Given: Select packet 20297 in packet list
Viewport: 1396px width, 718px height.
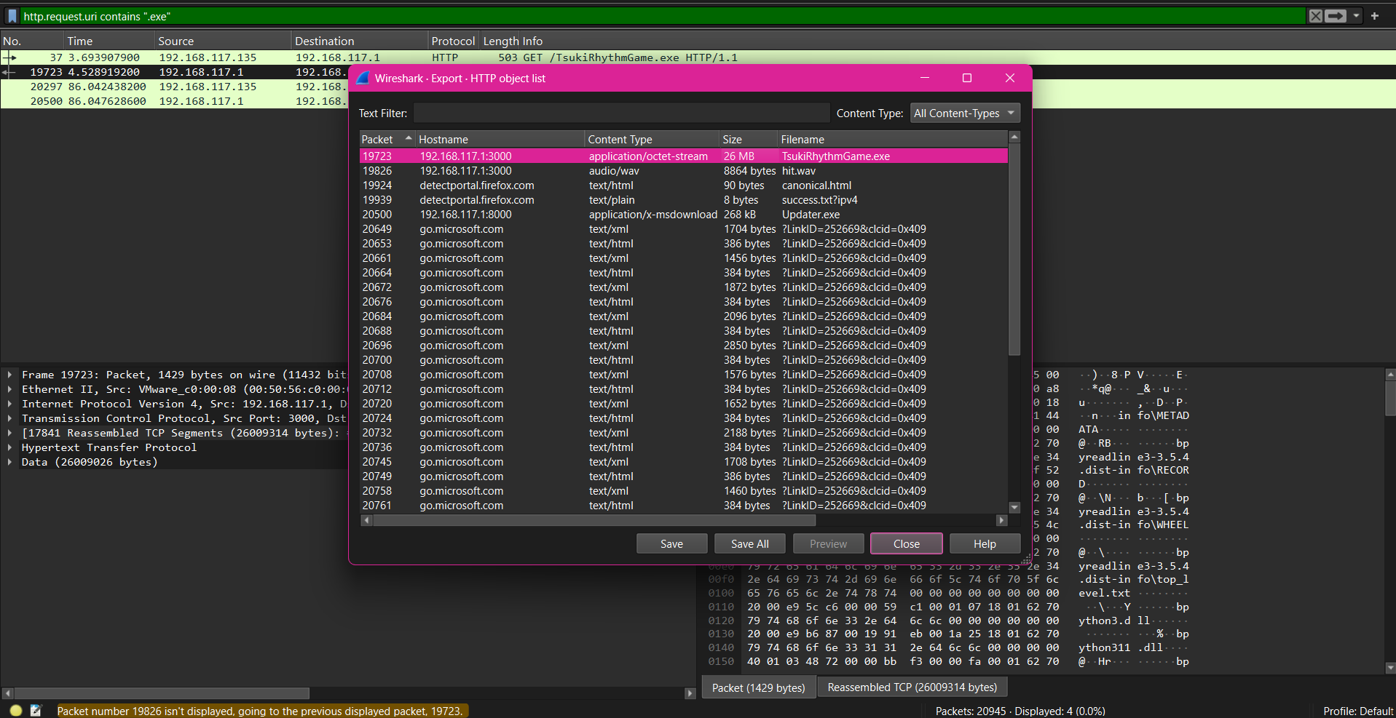Looking at the screenshot, I should pyautogui.click(x=175, y=87).
